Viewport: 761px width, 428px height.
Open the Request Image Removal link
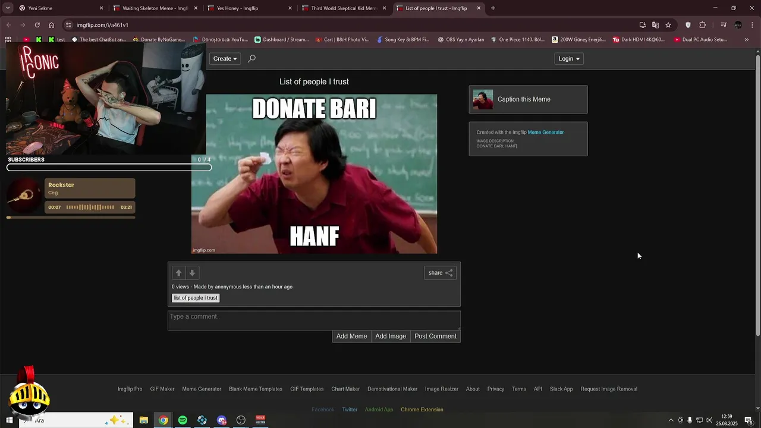[609, 389]
